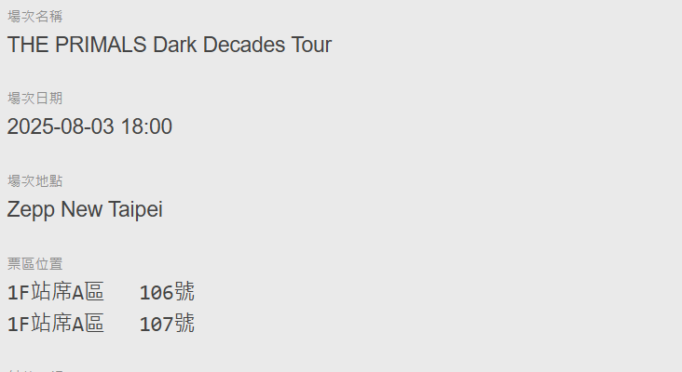Click the showtime 18:00
Screen dimensions: 682x372
pos(146,126)
